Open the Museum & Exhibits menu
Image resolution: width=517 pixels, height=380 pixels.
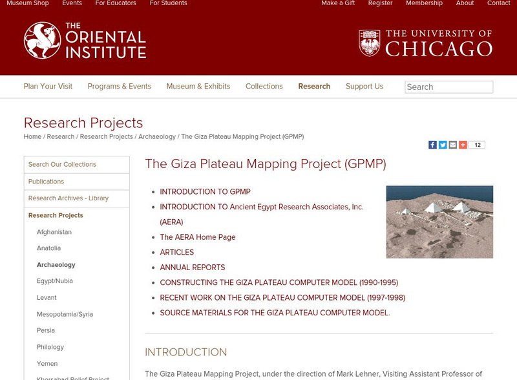(198, 86)
